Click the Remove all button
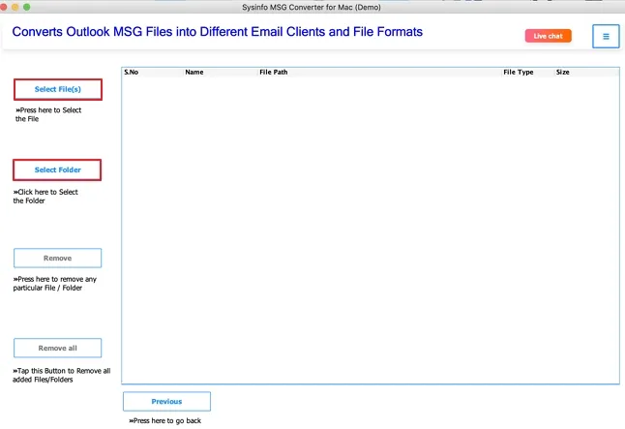The image size is (625, 429). coord(57,348)
